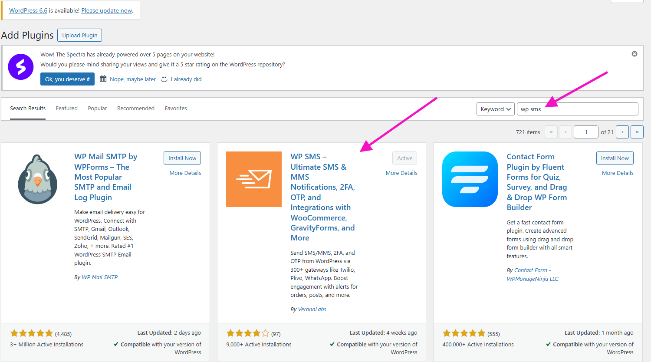
Task: Open the Contact Form Plugin by Fluent Forms title
Action: click(x=537, y=182)
